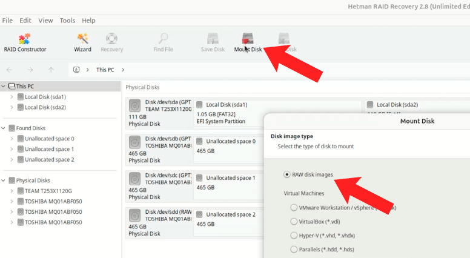
Task: Select Local Disk (sda2) in the tree
Action: click(x=45, y=107)
